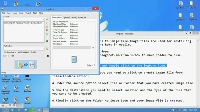The height and width of the screenshot is (112, 200).
Task: Click the drive icon beside Free Space
Action: click(5, 52)
